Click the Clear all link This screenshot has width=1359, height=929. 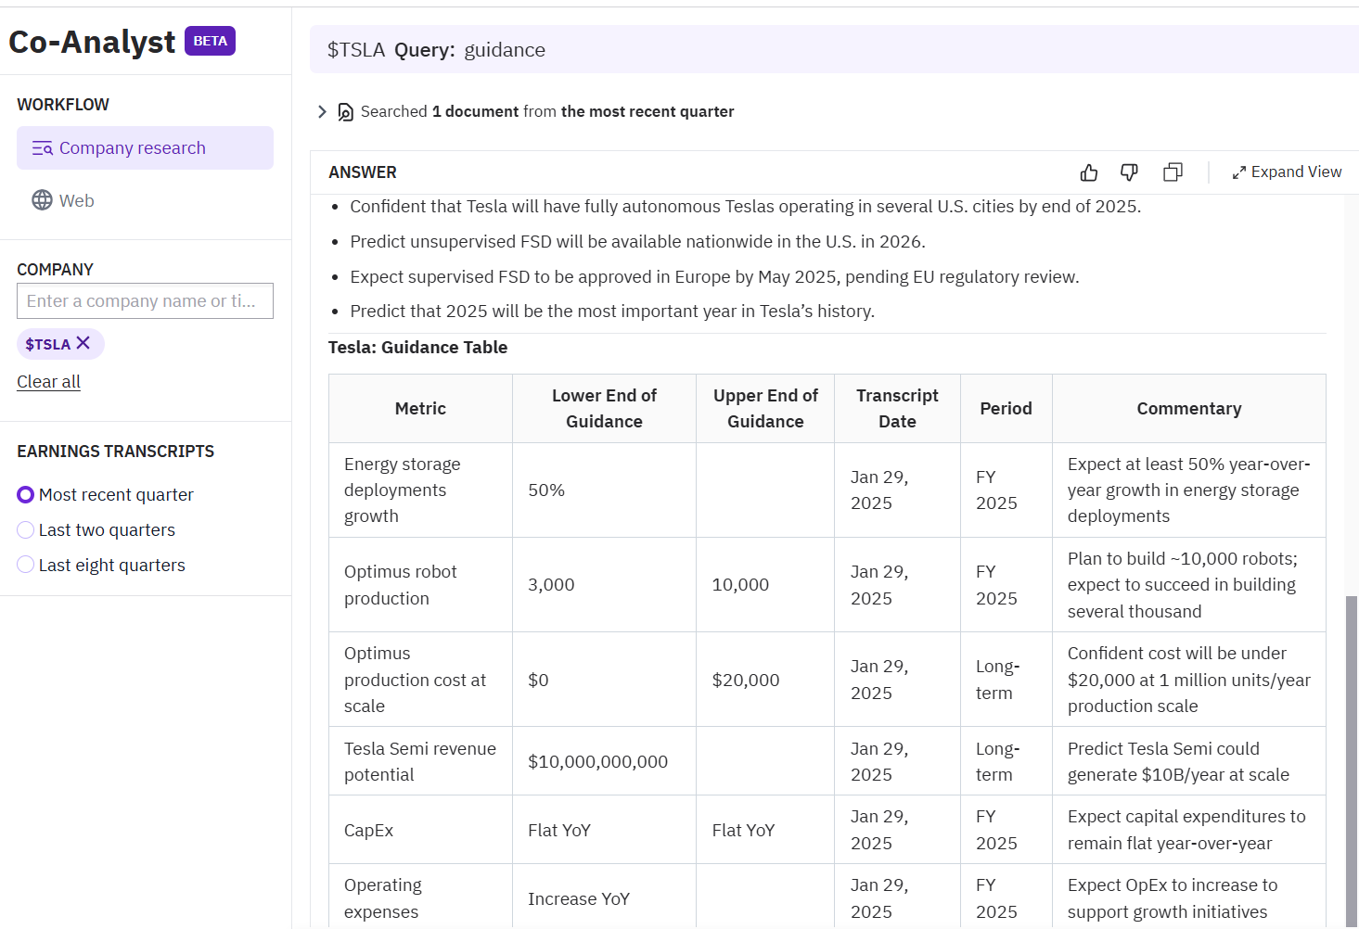48,381
